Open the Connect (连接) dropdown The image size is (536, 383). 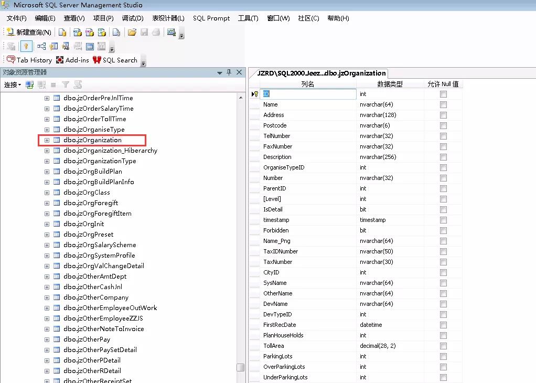(x=13, y=85)
